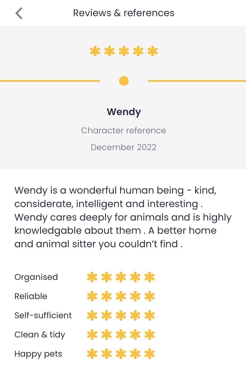Tap the third star of overall rating

124,51
